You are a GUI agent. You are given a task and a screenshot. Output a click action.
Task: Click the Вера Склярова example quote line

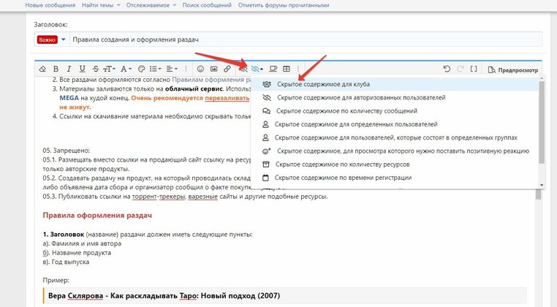[164, 295]
